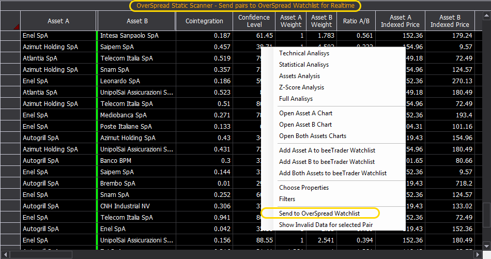Select row header of Enel / Intesa Sanpaolo pair
The height and width of the screenshot is (259, 491).
click(x=10, y=36)
